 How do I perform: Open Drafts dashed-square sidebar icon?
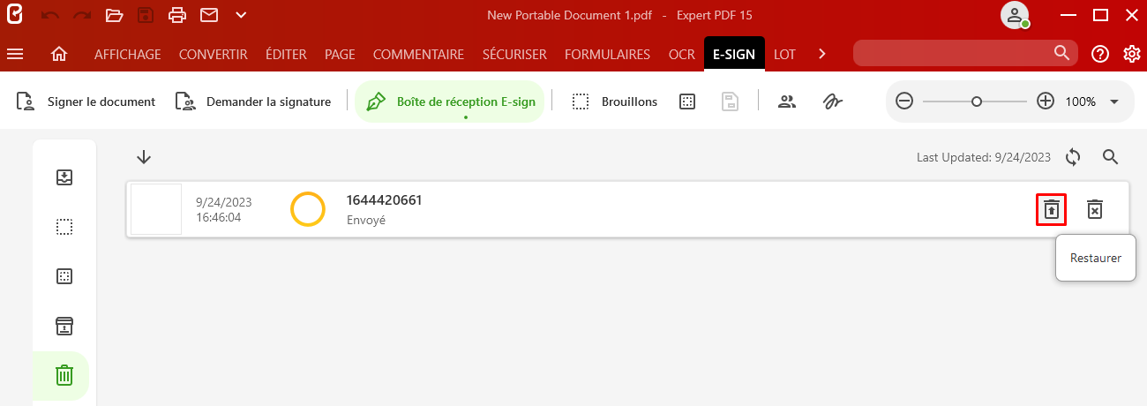point(64,227)
